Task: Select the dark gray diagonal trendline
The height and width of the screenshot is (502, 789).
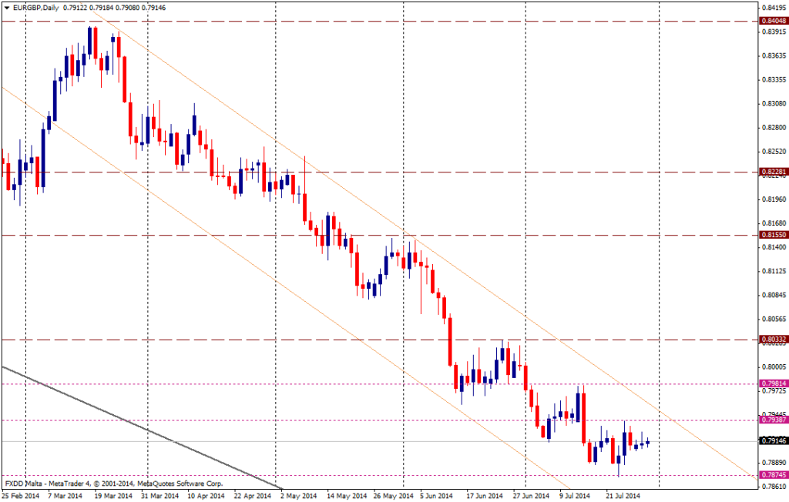Action: click(139, 424)
